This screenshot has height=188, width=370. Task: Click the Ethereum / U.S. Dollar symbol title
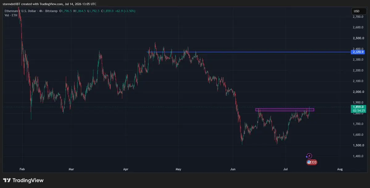(x=21, y=11)
